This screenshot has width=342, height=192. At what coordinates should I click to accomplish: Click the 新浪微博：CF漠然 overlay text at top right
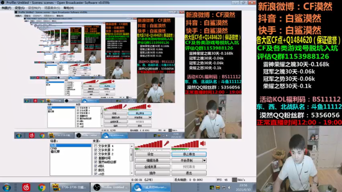click(295, 7)
